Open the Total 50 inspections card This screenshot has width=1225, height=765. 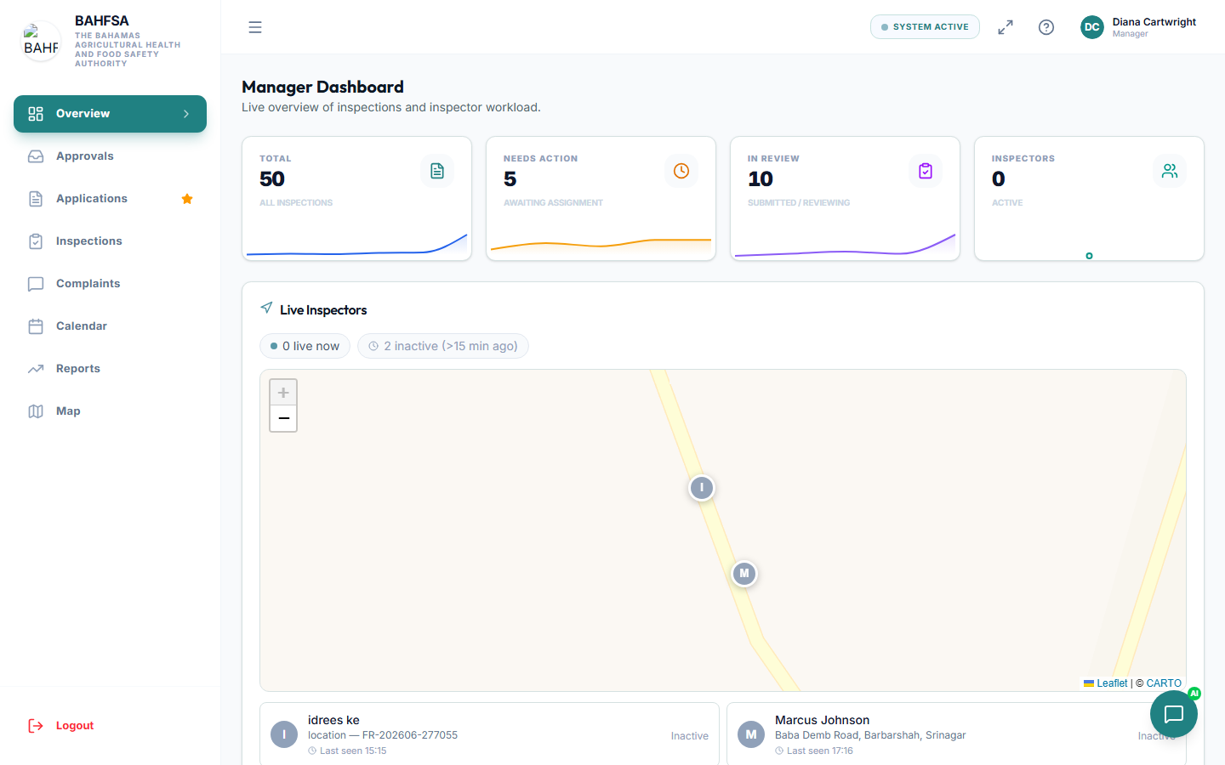point(357,199)
